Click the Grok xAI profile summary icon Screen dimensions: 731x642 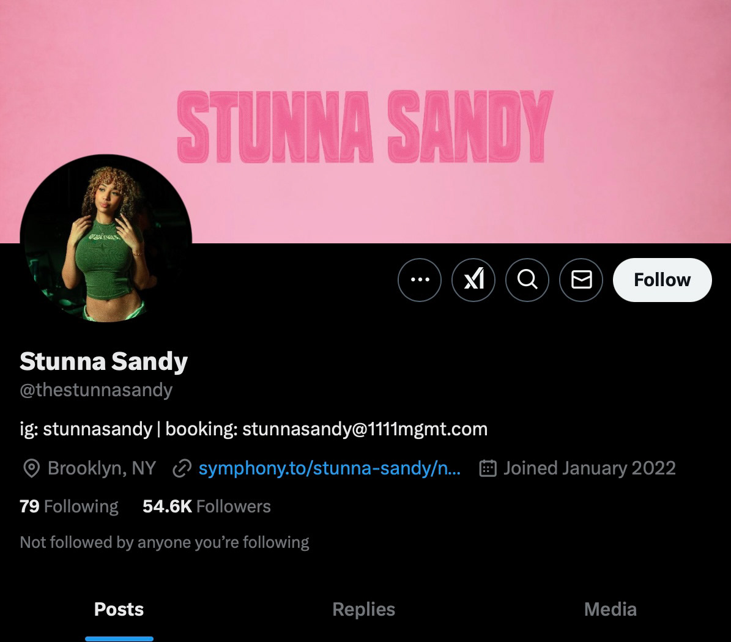[x=473, y=280]
